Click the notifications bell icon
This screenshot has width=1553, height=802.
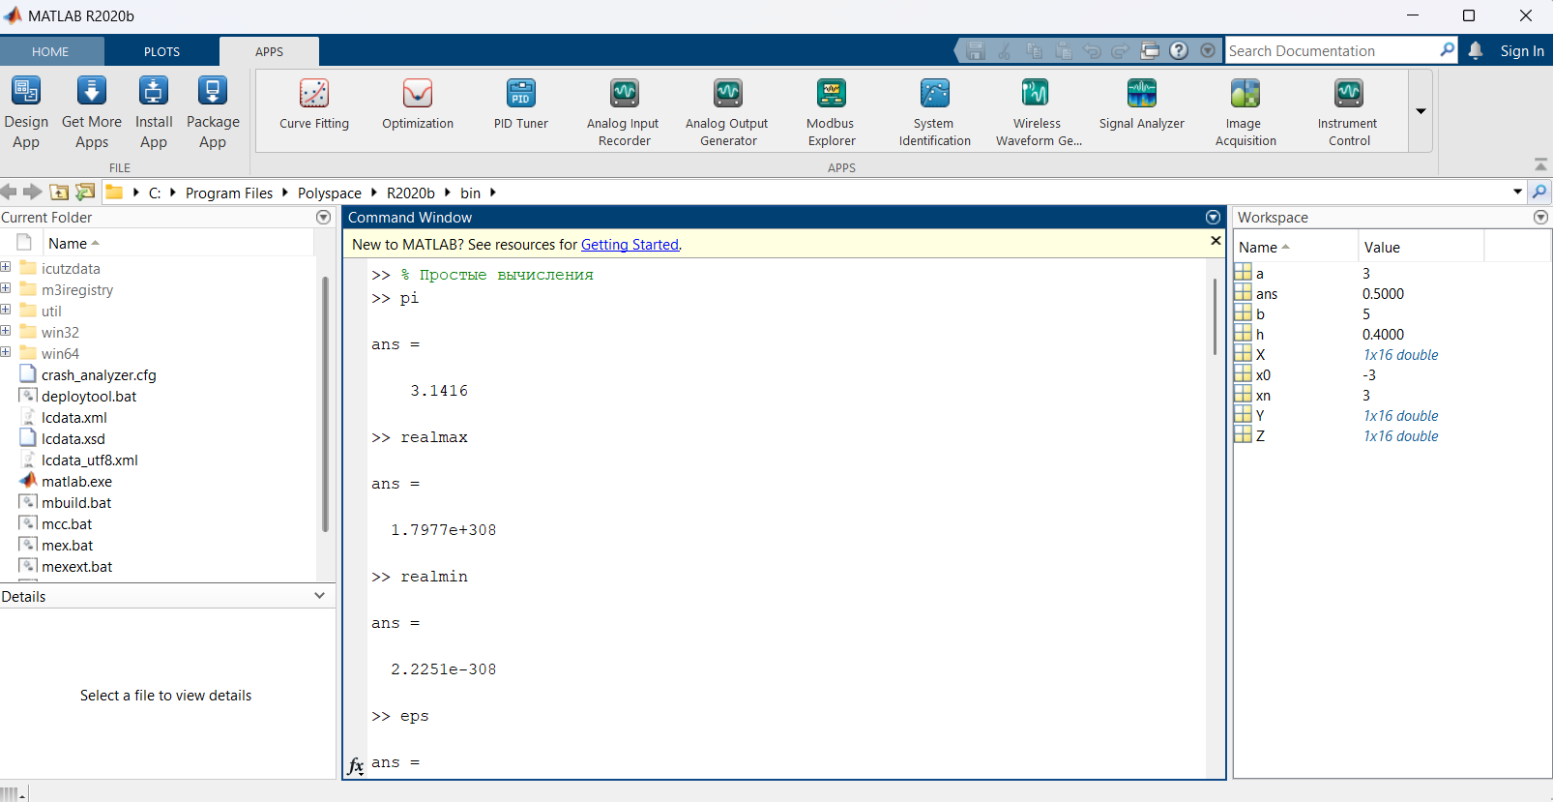pyautogui.click(x=1476, y=50)
